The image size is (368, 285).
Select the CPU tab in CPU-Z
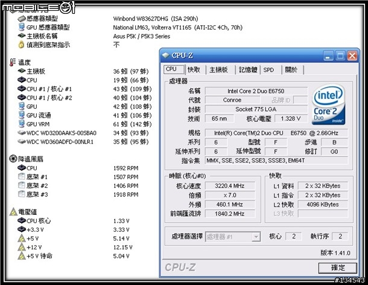173,69
